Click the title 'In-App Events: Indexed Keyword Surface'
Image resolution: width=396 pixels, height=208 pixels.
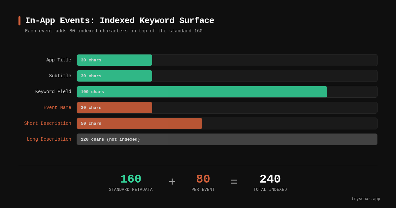(119, 21)
